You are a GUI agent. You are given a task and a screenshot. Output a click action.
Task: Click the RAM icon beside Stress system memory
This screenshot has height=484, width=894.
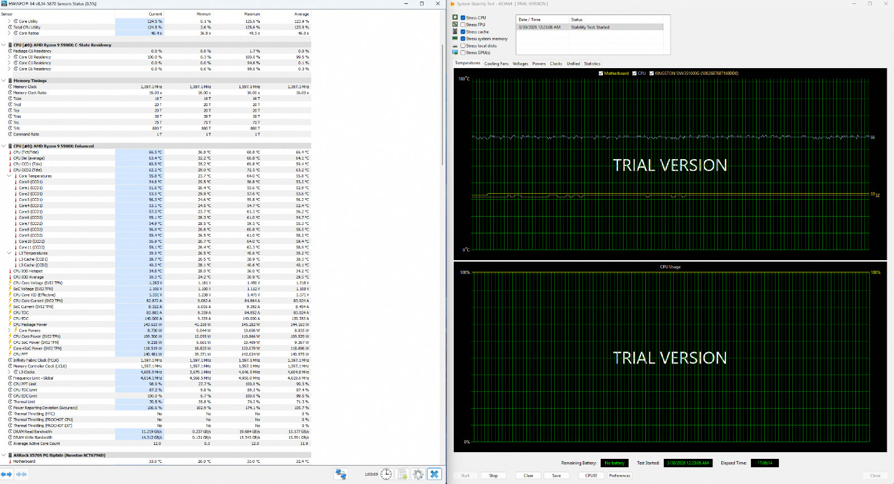point(455,39)
